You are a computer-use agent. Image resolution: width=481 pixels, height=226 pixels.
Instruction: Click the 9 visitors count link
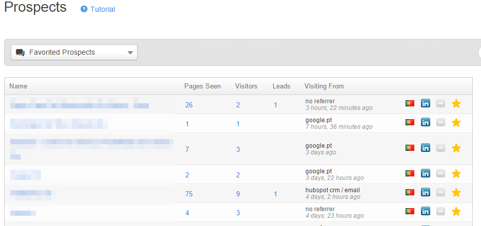[238, 194]
